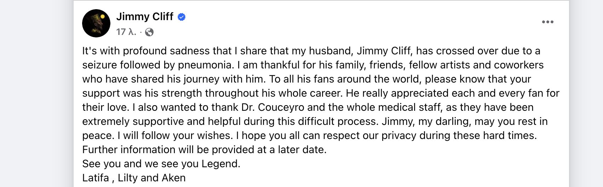Click the line "See you and we see you Legend."
This screenshot has width=603, height=187.
161,164
